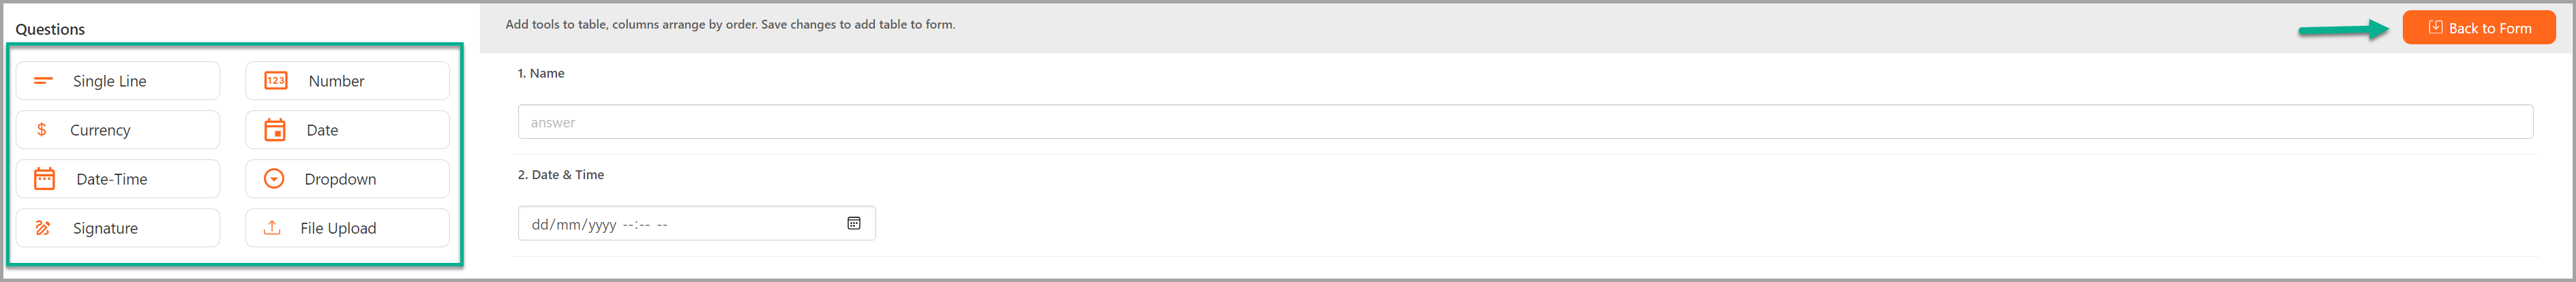Add a File Upload question field
The image size is (2576, 282).
tap(347, 228)
